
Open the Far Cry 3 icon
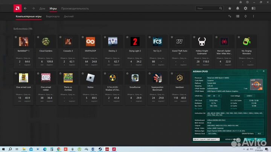[157, 41]
